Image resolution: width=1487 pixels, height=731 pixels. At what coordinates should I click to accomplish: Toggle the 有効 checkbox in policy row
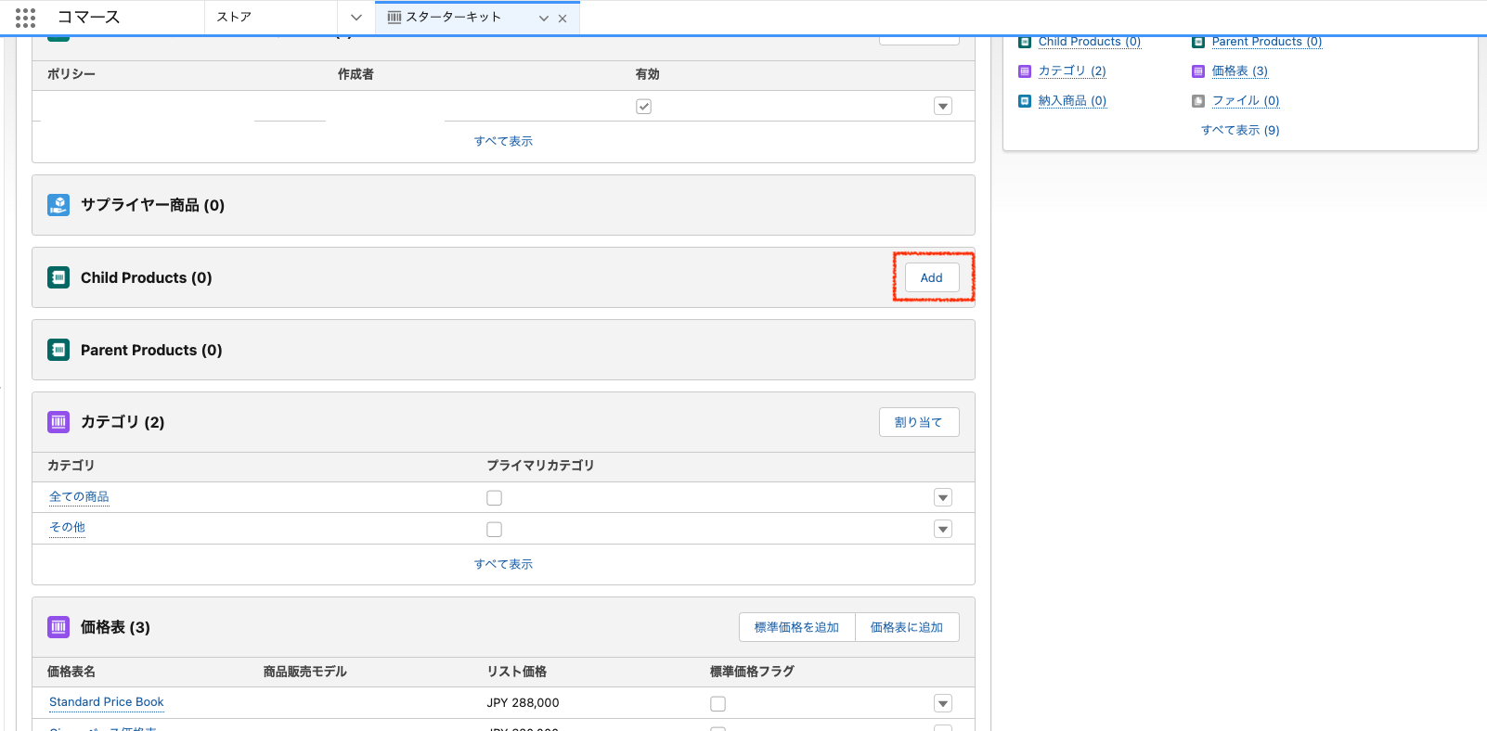[x=643, y=107]
